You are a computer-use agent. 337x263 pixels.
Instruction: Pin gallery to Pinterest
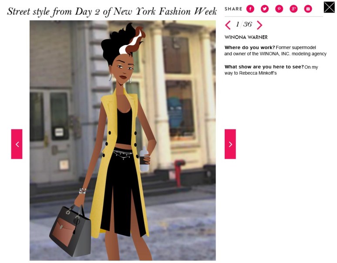coord(279,9)
